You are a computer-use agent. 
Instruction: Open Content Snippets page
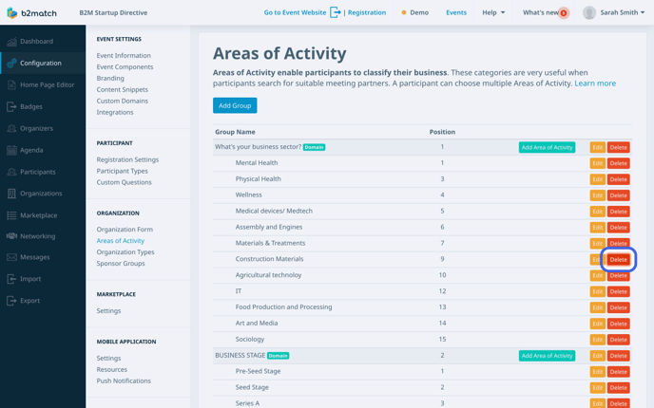pos(123,89)
